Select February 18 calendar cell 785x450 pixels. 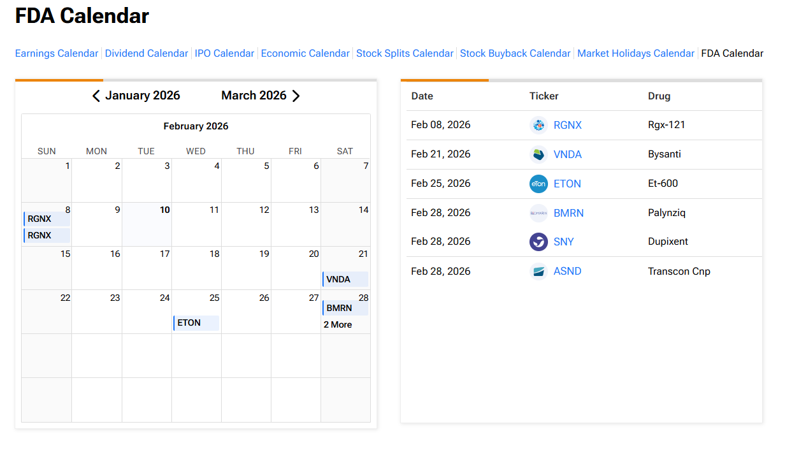196,268
